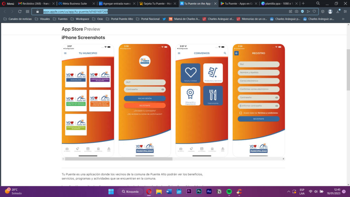Screen dimensions: 350x197
Task: Open the TU MUNICIPIO screenshot thumbnail
Action: tap(88, 100)
